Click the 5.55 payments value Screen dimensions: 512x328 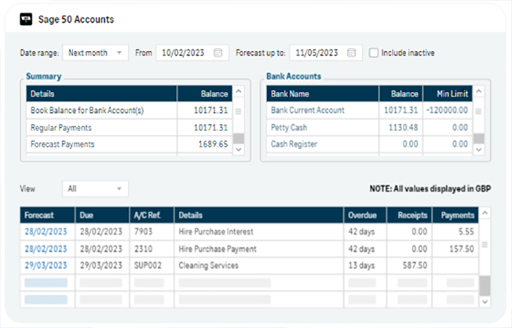(466, 232)
